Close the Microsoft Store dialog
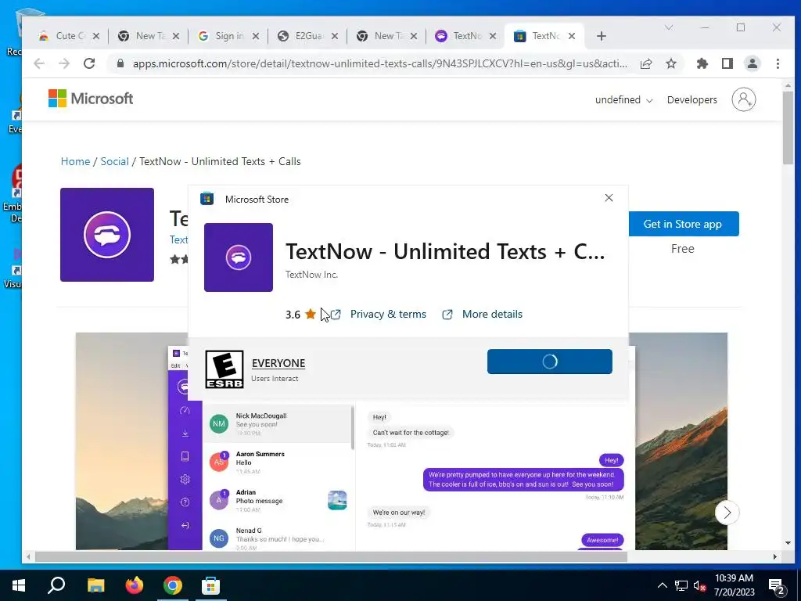801x601 pixels. point(609,198)
